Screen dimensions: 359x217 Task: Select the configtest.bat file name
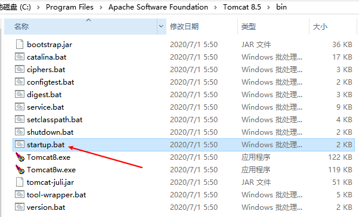pyautogui.click(x=50, y=82)
